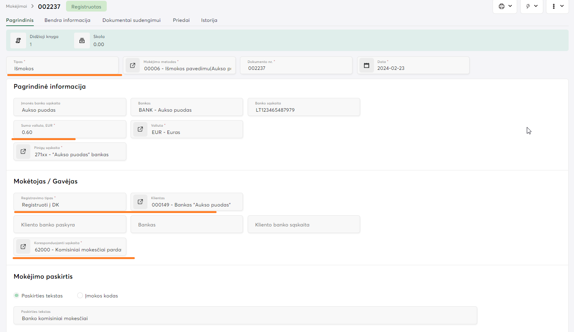Click the Kliento banko sąskaita field
Screen dimensions: 574x332
click(303, 225)
